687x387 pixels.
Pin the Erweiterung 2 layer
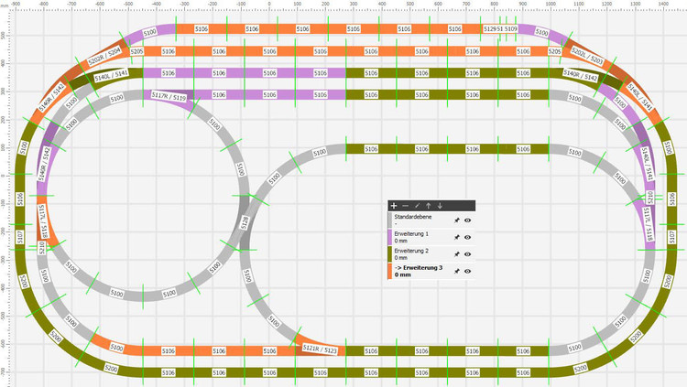tap(456, 254)
